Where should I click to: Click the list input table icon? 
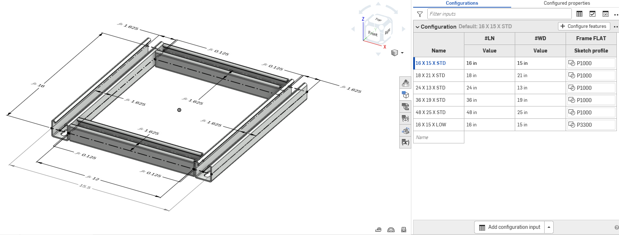pos(579,14)
